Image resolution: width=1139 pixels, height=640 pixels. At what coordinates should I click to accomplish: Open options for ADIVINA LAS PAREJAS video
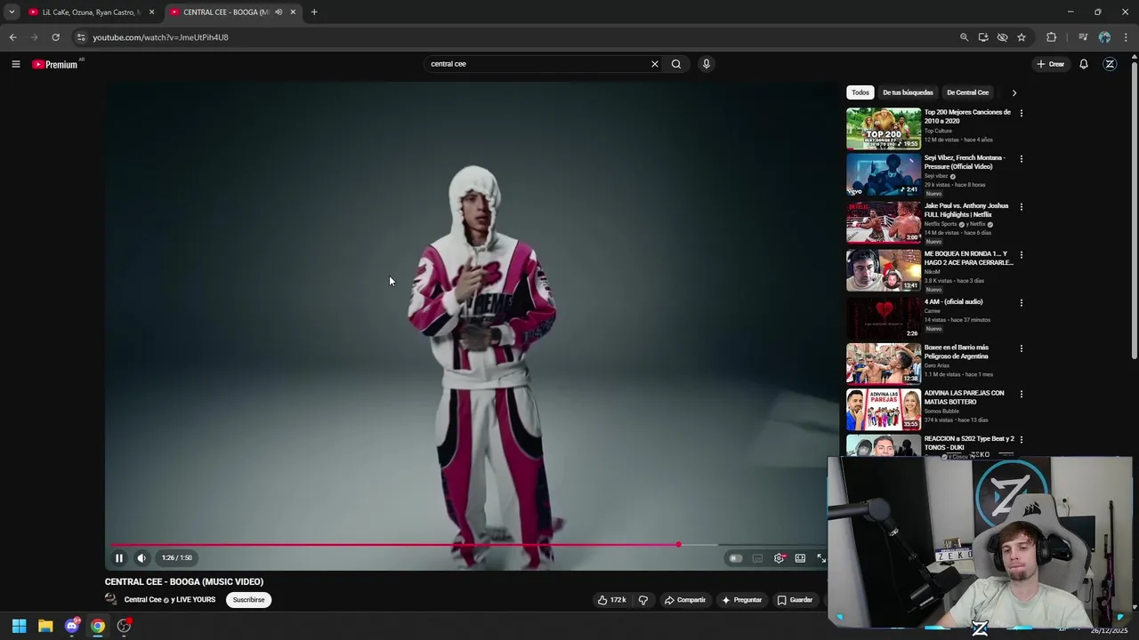pos(1021,394)
